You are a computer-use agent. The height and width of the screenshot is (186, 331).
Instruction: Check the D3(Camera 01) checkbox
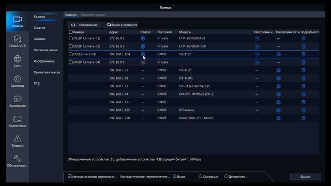tap(70, 54)
